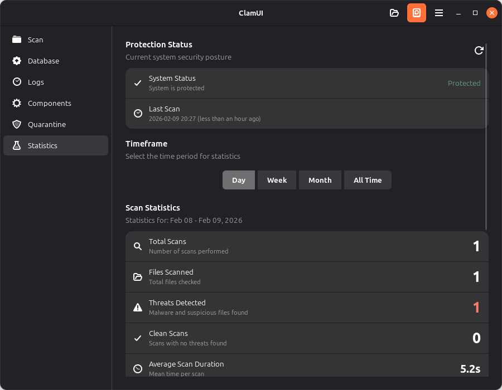Select the Day timeframe
The width and height of the screenshot is (502, 390).
point(239,180)
